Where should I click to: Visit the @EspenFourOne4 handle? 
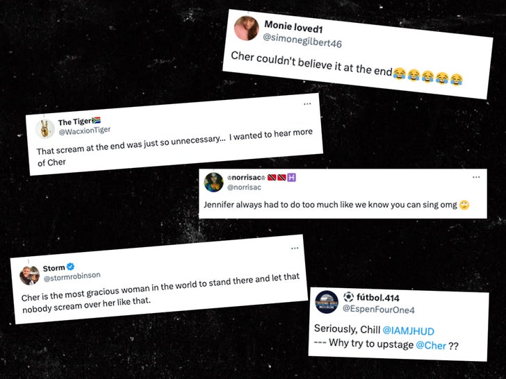[376, 310]
